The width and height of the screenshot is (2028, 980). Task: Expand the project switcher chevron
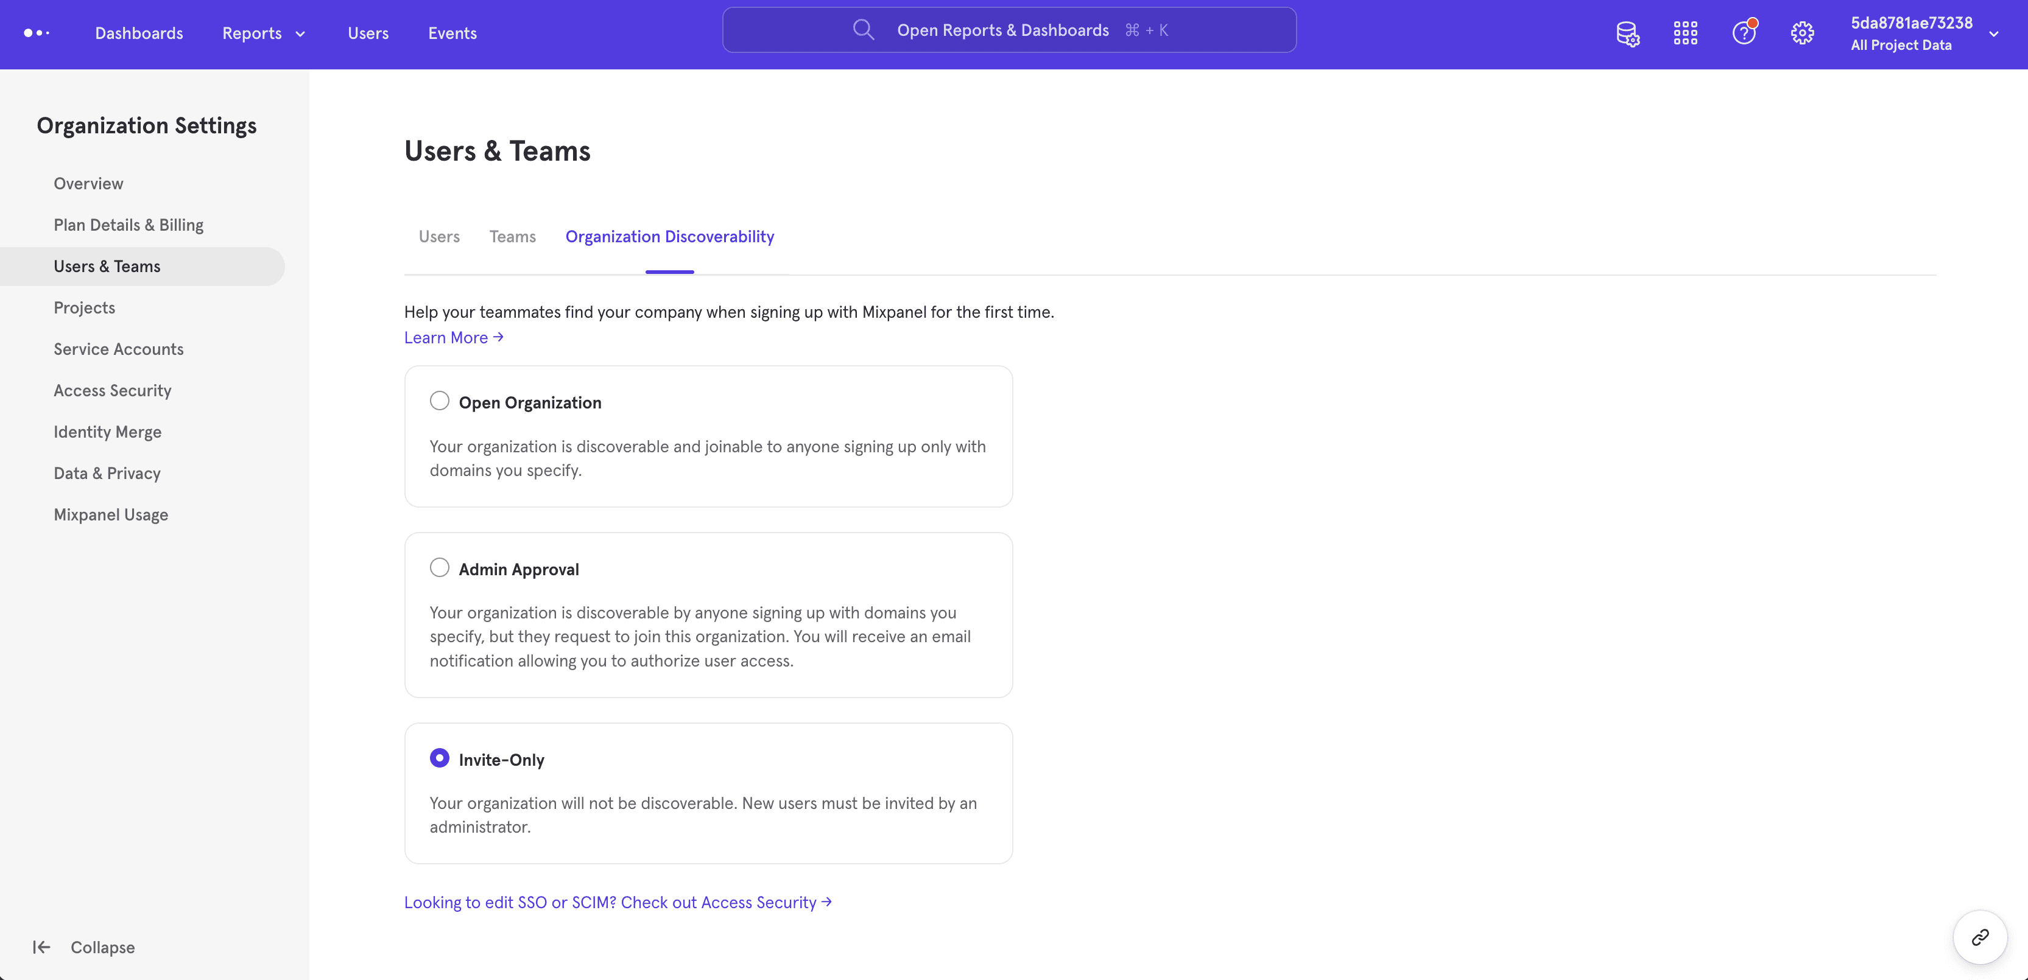1993,34
